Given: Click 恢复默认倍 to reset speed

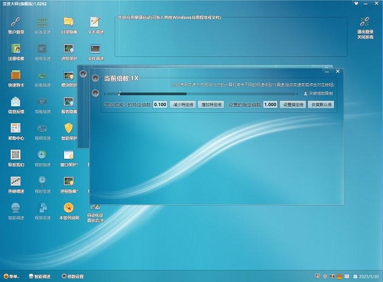Looking at the screenshot, I should click(x=321, y=104).
